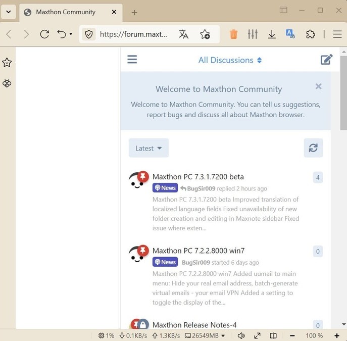
Task: Open Maxthon Release Notes-4 discussion
Action: tap(194, 325)
